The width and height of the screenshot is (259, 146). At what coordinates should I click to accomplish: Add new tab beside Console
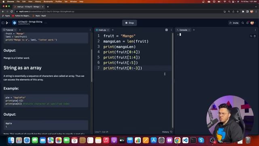pyautogui.click(x=194, y=30)
